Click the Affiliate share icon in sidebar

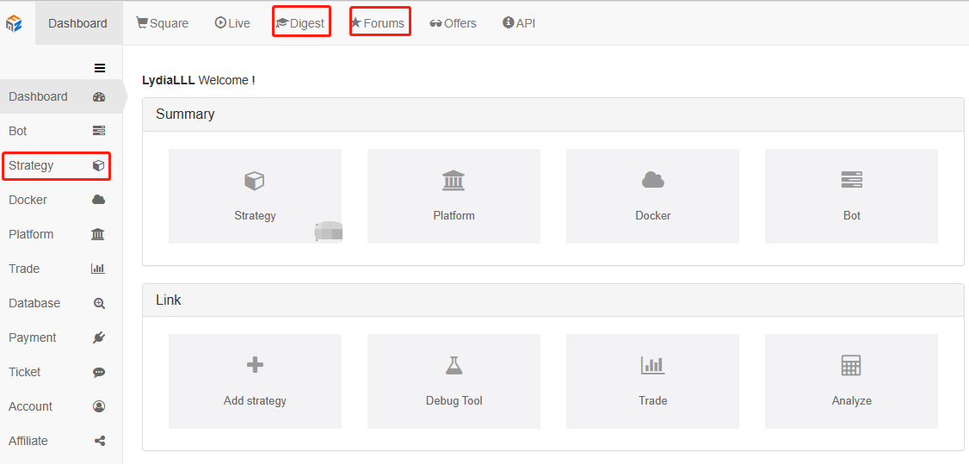click(100, 441)
